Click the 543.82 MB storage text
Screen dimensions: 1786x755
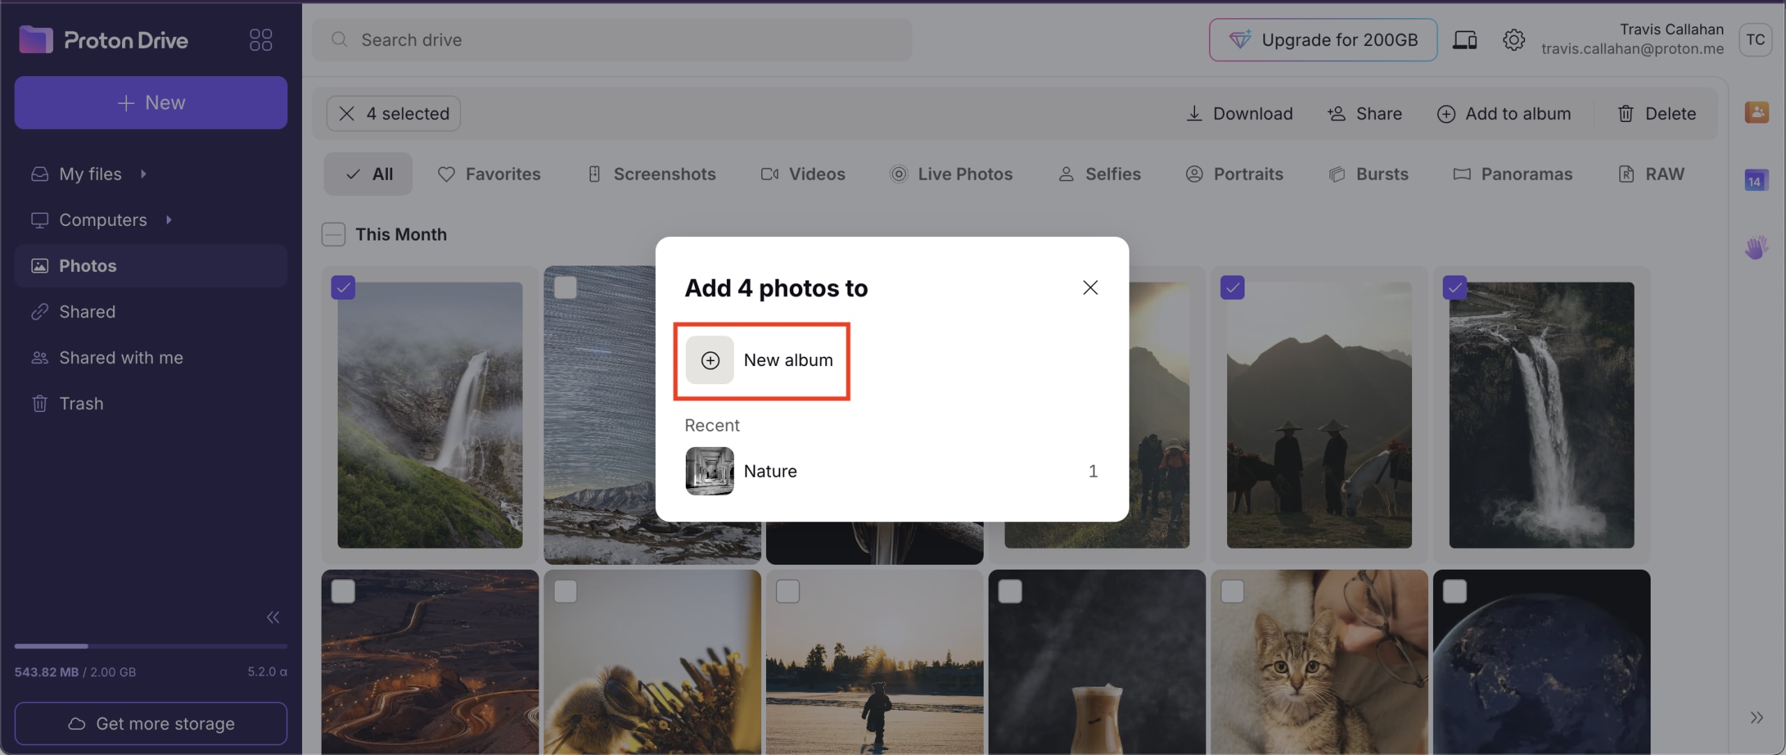[46, 672]
